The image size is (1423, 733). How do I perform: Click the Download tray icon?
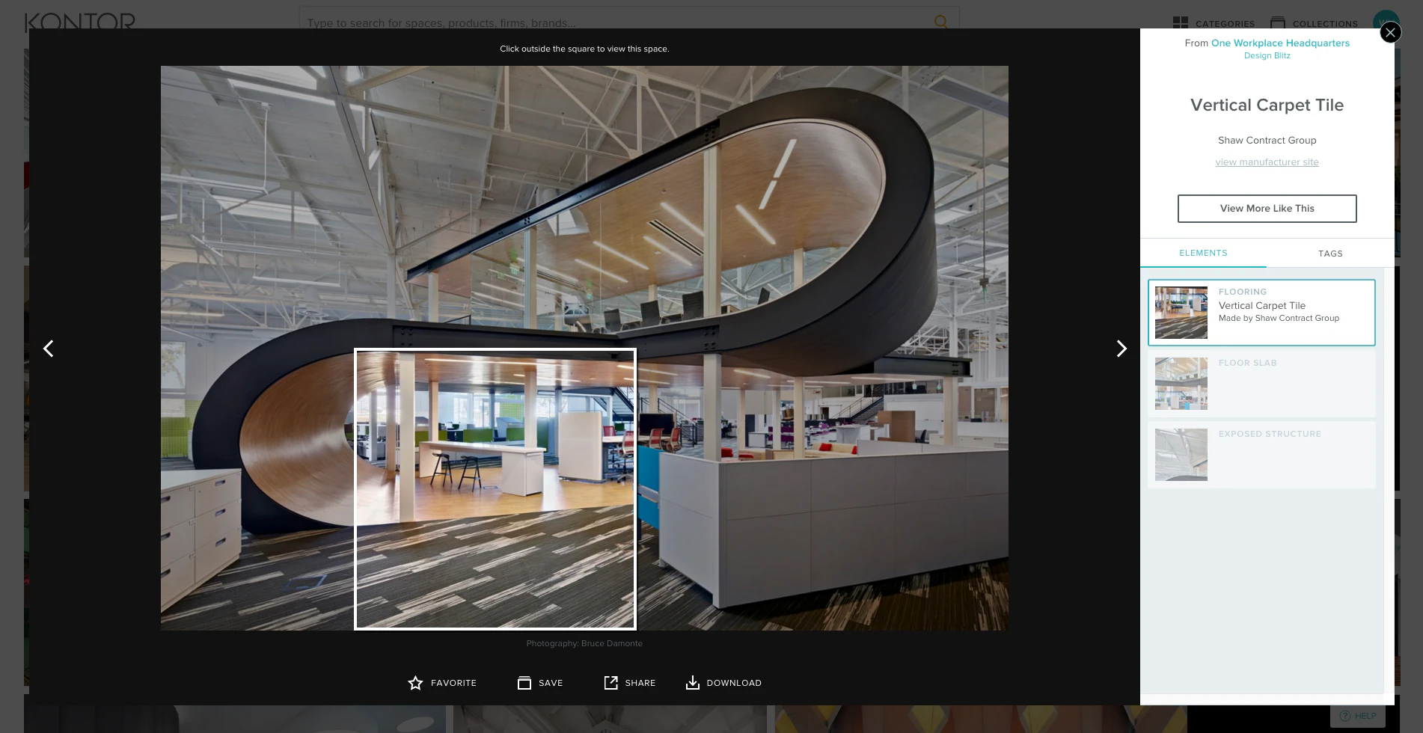pos(693,683)
